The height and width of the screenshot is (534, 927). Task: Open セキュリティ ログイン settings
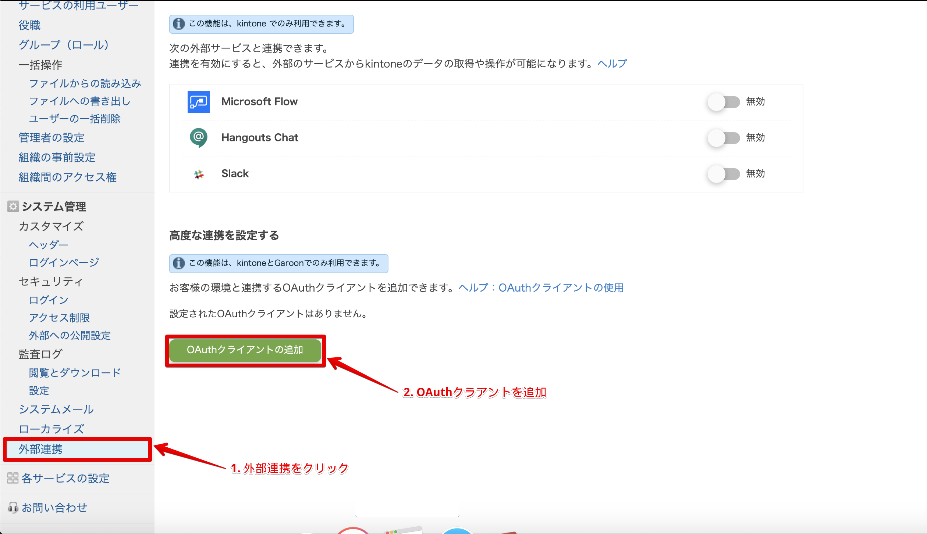pos(49,300)
